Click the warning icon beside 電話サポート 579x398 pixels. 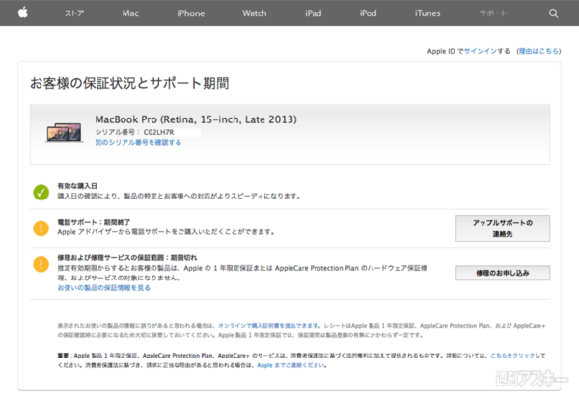point(41,228)
